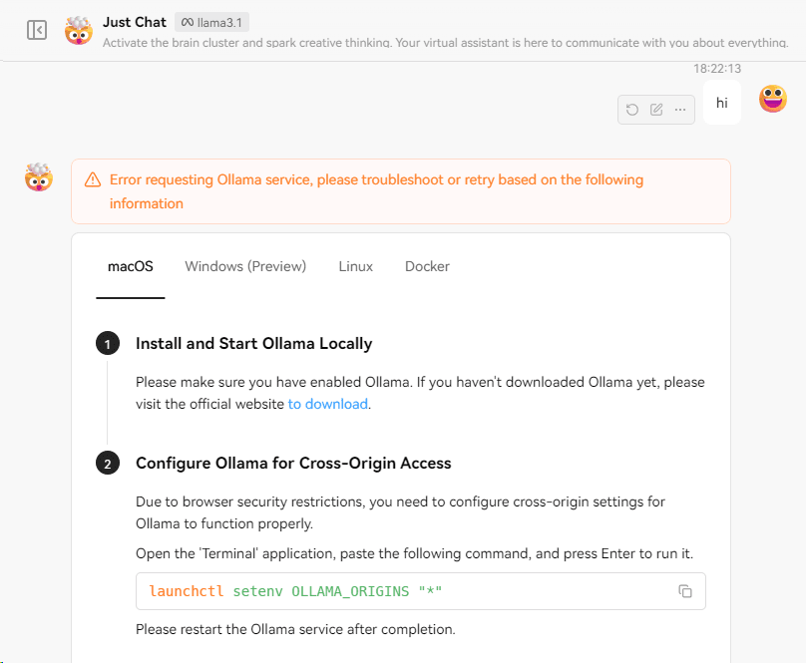Click the step 1 number circle
The image size is (806, 663).
click(107, 344)
